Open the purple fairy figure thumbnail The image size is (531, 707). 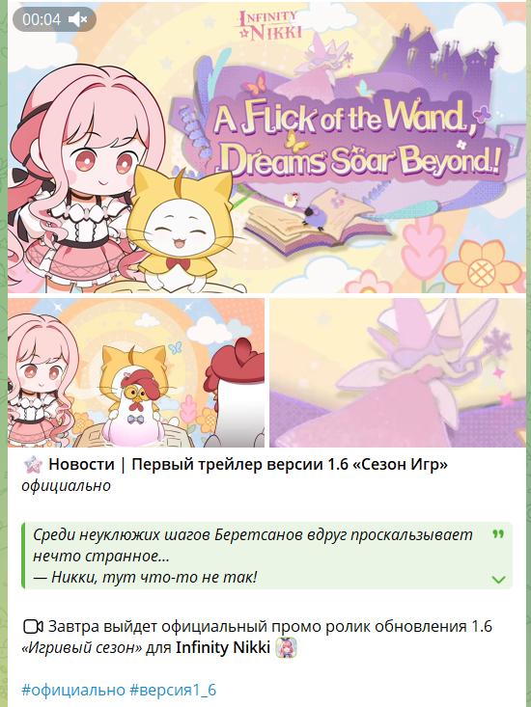click(x=398, y=372)
